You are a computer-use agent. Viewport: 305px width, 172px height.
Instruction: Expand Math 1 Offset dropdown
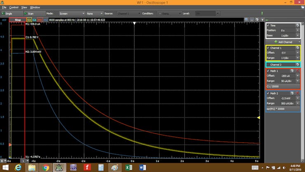(x=298, y=76)
